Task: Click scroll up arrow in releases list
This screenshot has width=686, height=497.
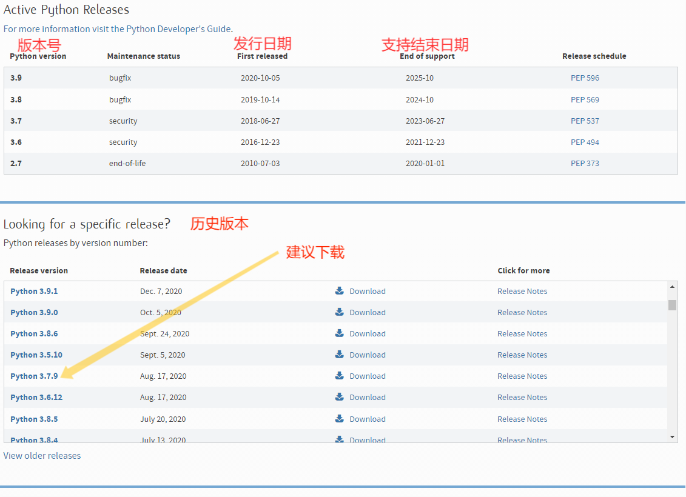Action: 673,287
